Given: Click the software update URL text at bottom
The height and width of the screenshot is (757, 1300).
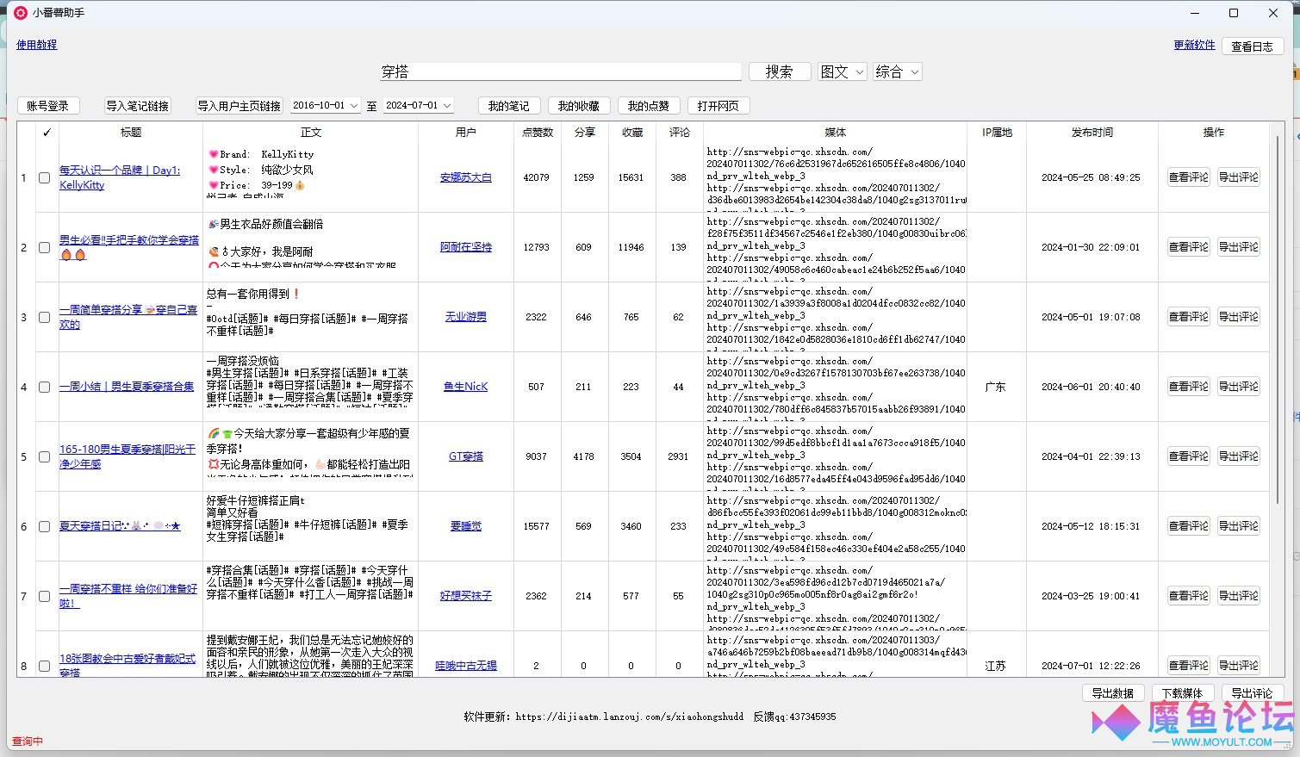Looking at the screenshot, I should (x=630, y=717).
